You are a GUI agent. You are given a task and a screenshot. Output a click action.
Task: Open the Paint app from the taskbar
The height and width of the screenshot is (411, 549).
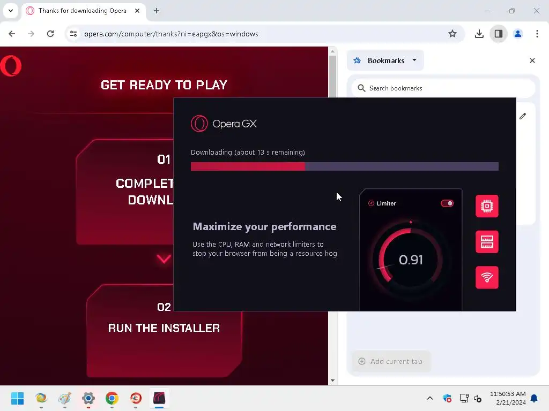(x=65, y=398)
